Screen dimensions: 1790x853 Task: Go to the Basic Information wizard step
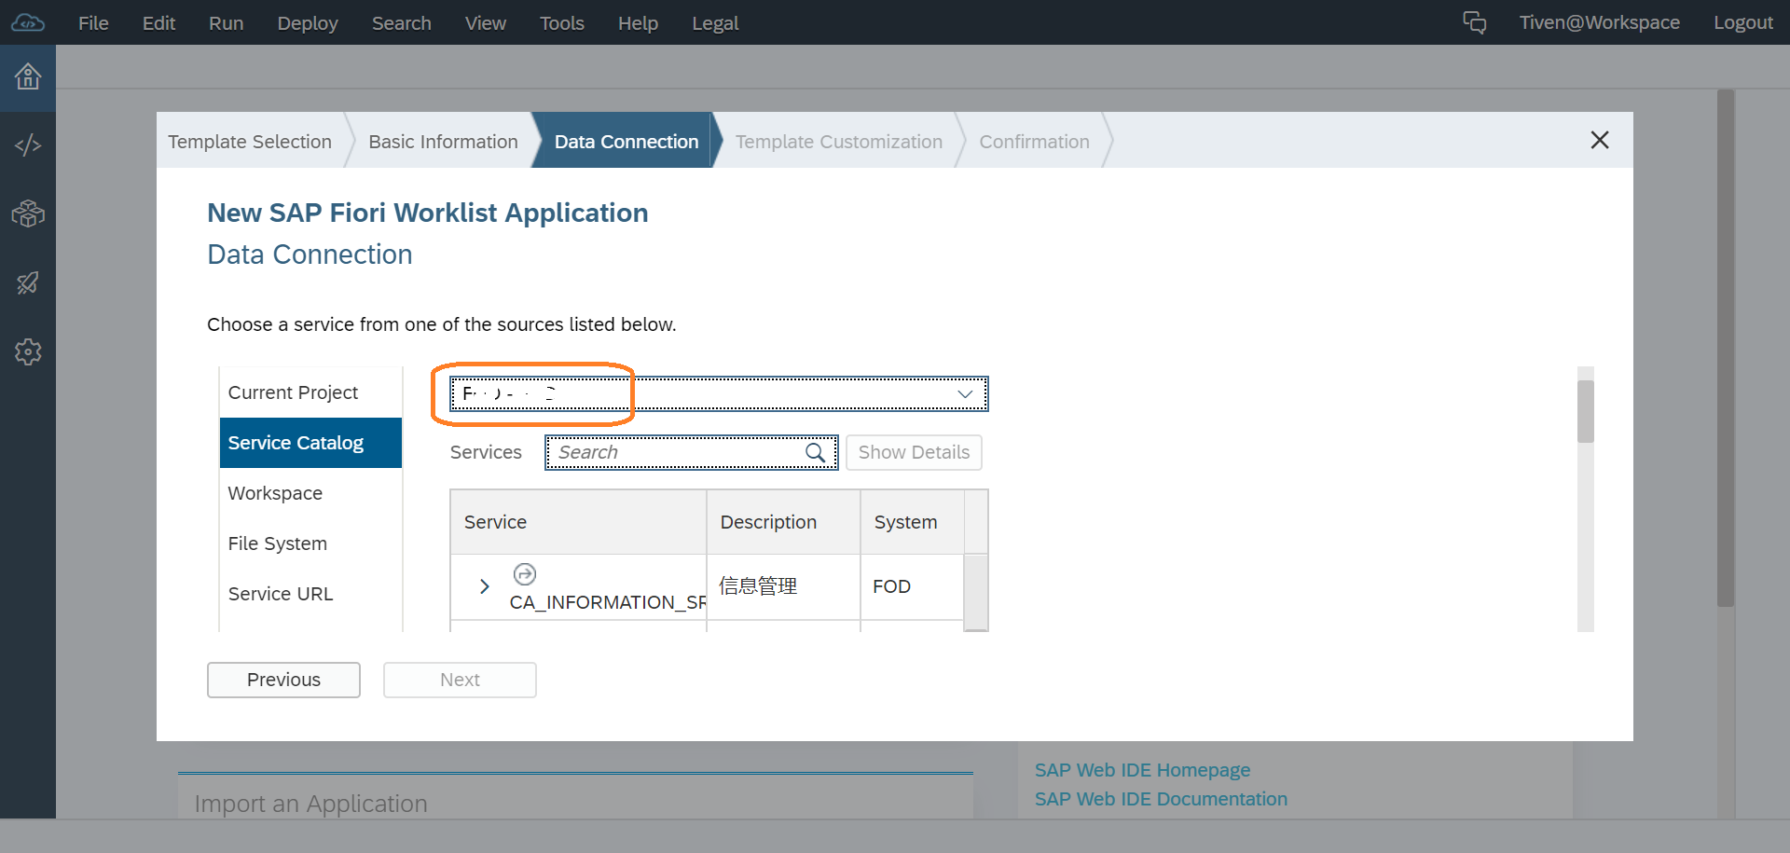pos(443,142)
